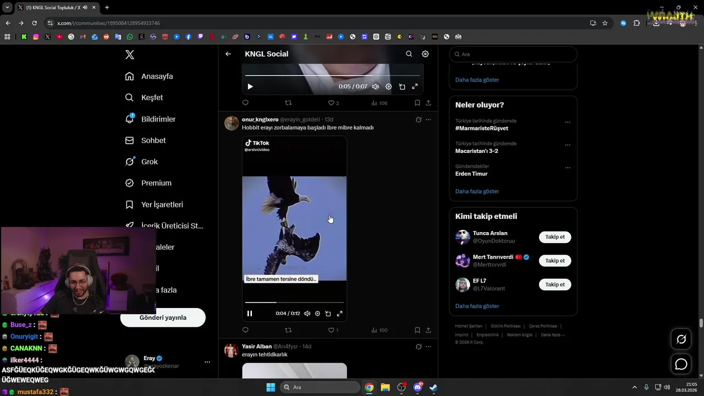Mute the eagle TikTok video
The height and width of the screenshot is (396, 704).
coord(307,313)
